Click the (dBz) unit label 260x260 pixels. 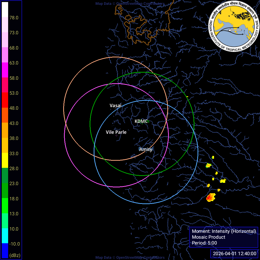tap(15, 255)
